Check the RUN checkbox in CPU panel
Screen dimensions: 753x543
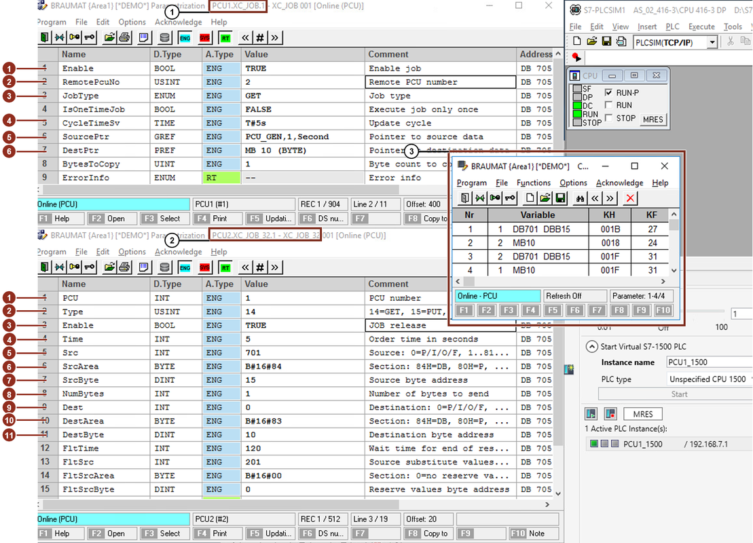click(x=609, y=105)
